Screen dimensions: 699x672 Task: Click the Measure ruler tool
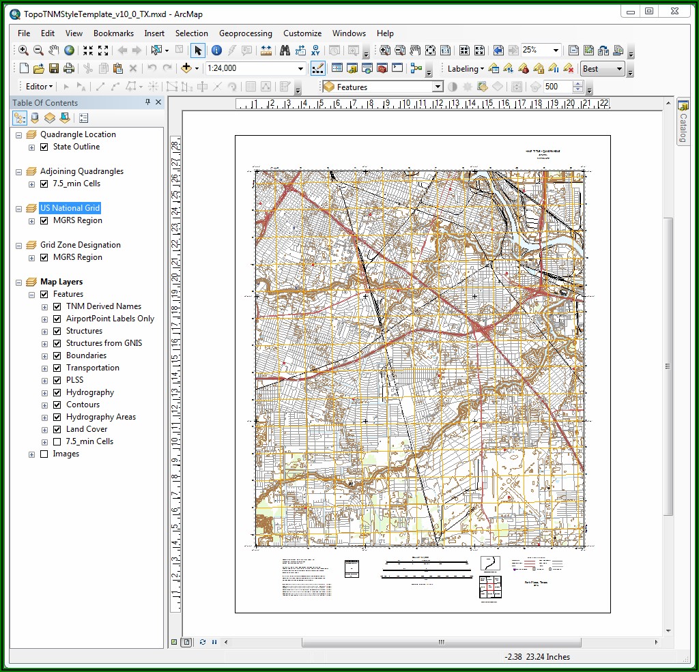click(x=266, y=50)
